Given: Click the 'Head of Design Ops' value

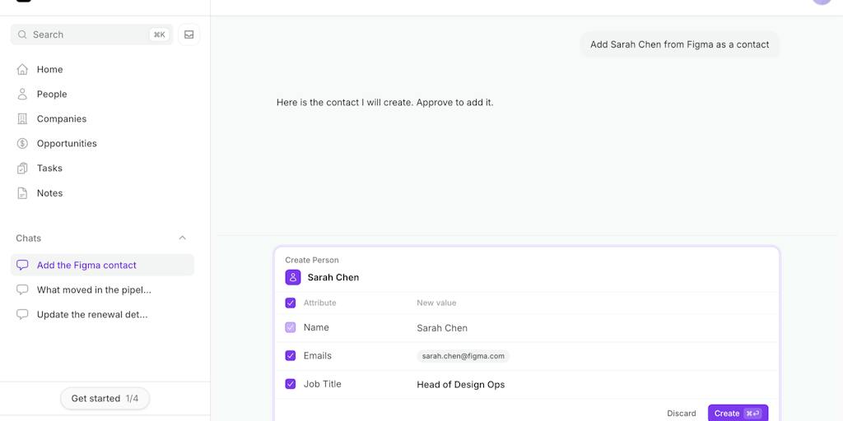Looking at the screenshot, I should click(461, 385).
